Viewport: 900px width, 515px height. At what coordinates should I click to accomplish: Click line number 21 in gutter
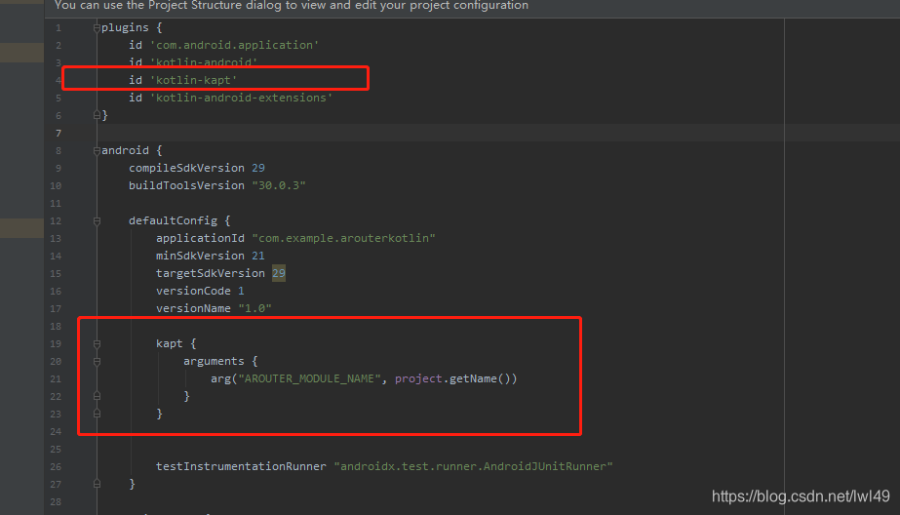tap(56, 378)
